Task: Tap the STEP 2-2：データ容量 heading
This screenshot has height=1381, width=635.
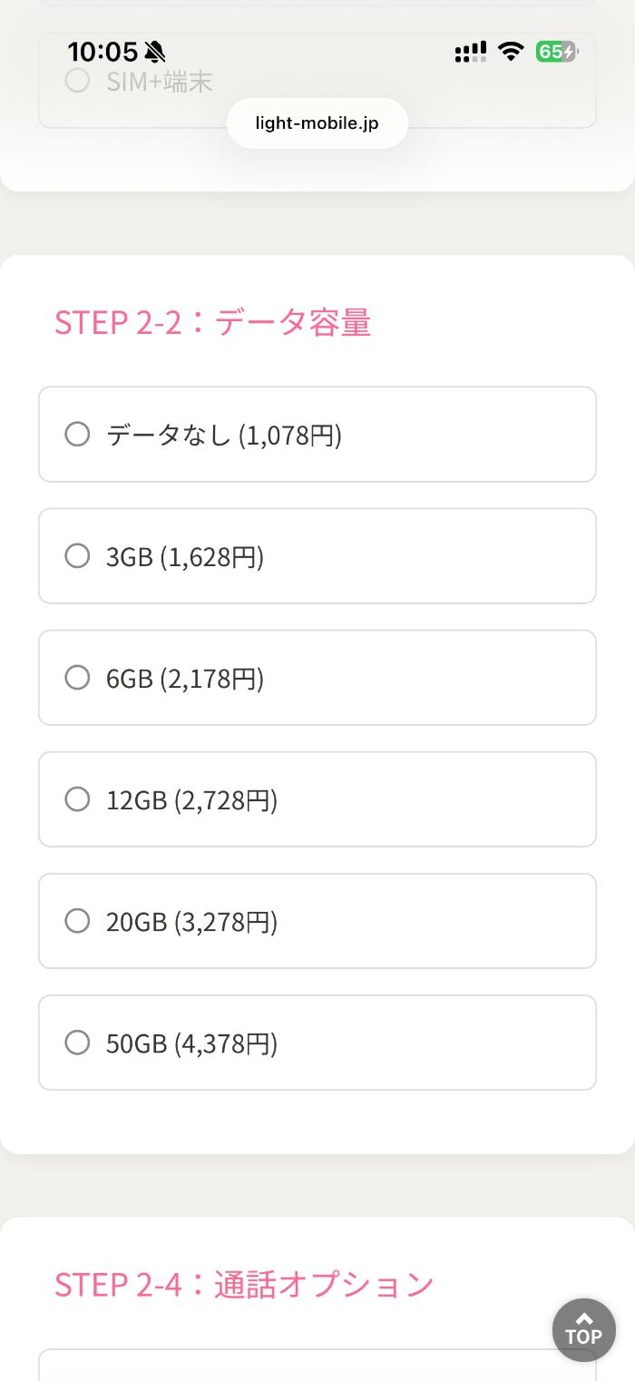Action: (213, 323)
